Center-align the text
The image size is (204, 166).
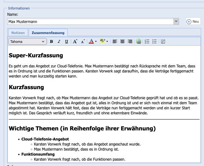coord(122,42)
